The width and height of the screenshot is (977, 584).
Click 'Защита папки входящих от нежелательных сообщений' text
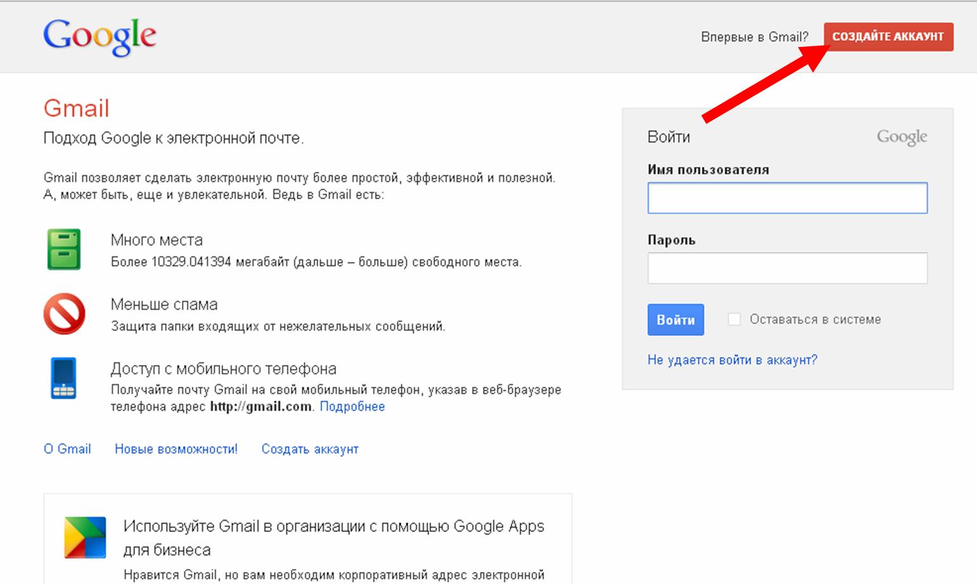[278, 327]
